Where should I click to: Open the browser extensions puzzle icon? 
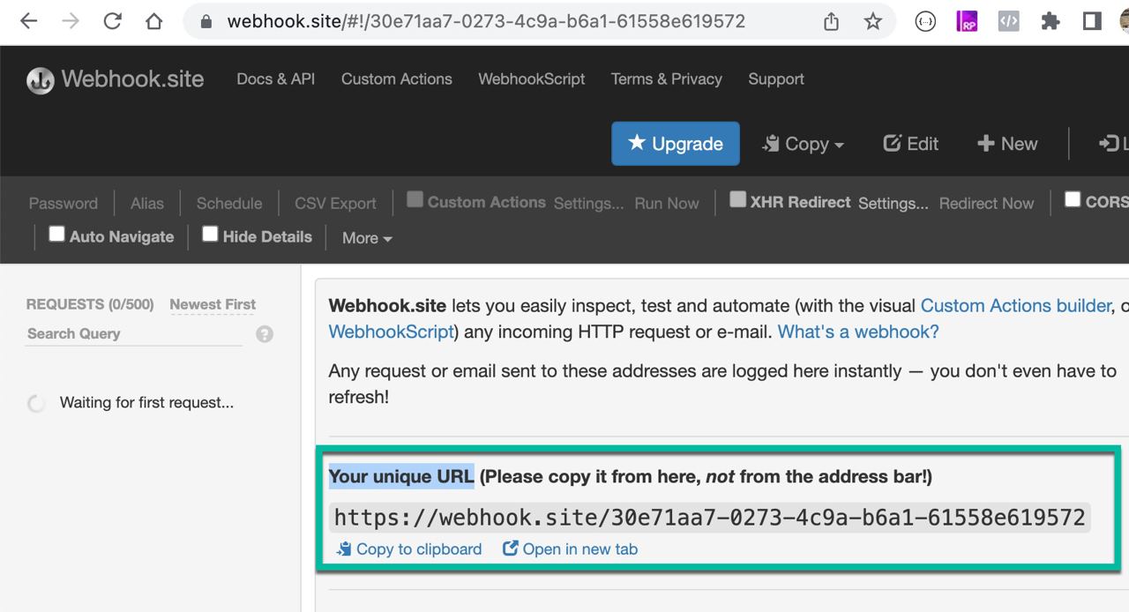[x=1050, y=21]
